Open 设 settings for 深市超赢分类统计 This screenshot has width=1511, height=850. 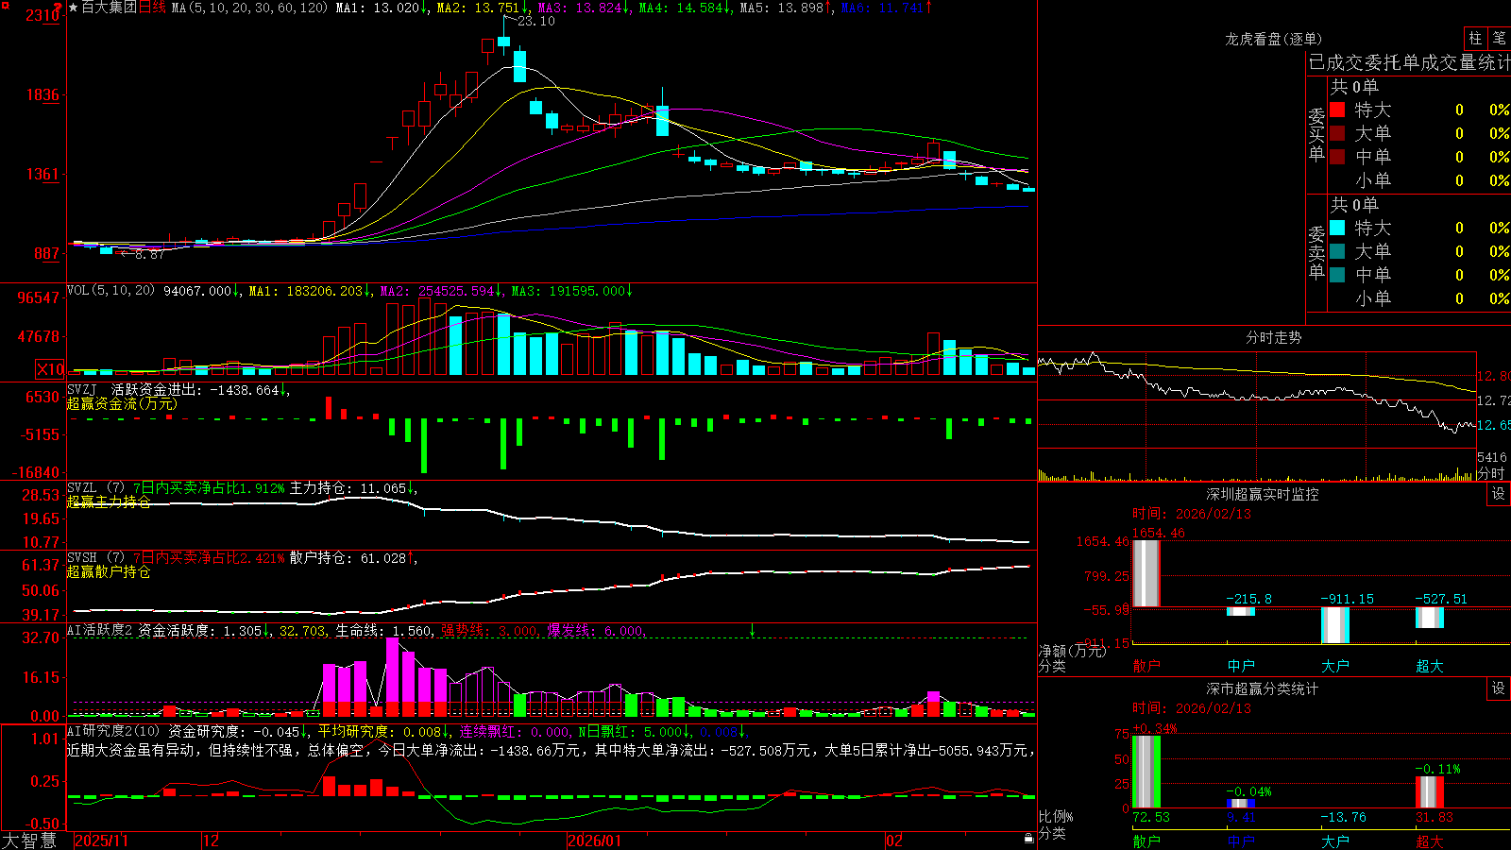(x=1499, y=688)
